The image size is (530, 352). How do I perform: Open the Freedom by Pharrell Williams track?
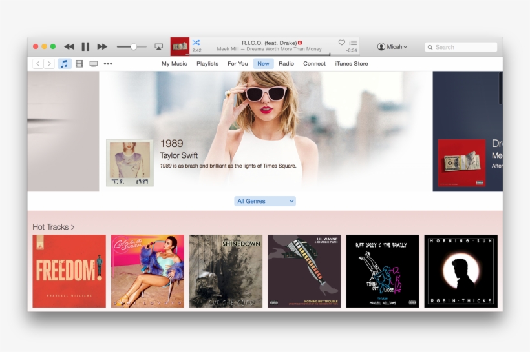(x=69, y=271)
